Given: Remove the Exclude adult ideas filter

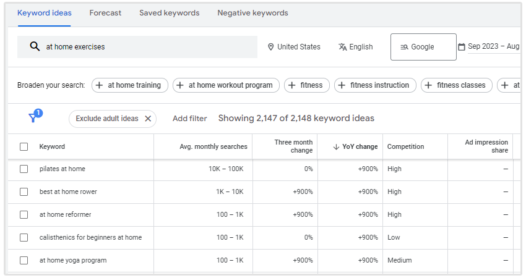Looking at the screenshot, I should (148, 119).
